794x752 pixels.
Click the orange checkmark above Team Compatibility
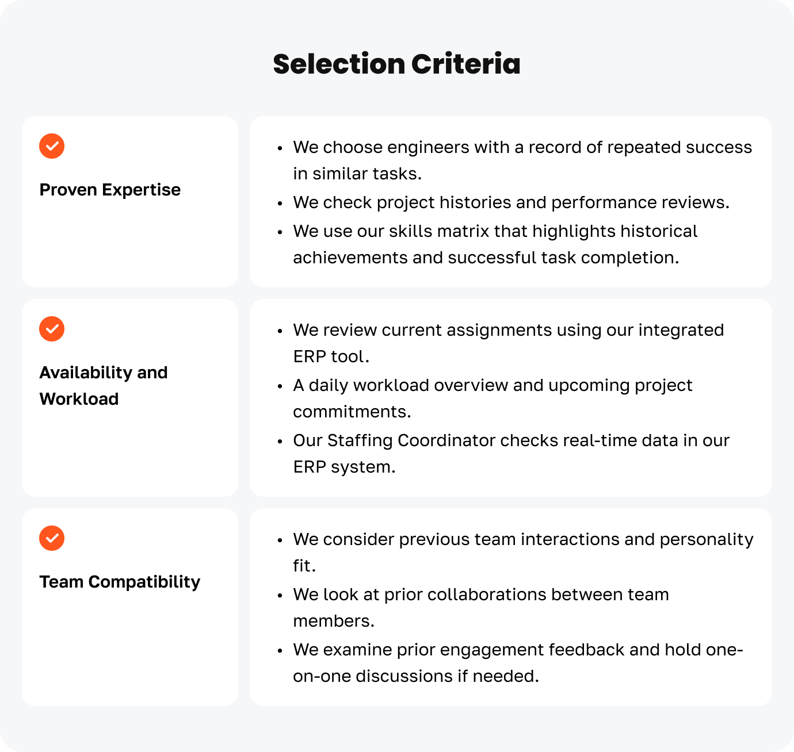click(52, 538)
